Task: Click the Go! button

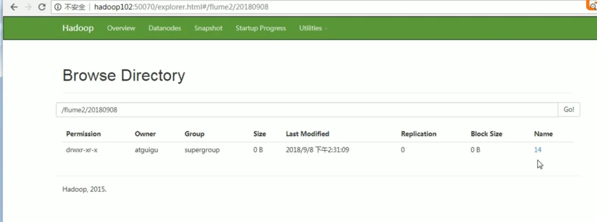Action: pyautogui.click(x=569, y=110)
